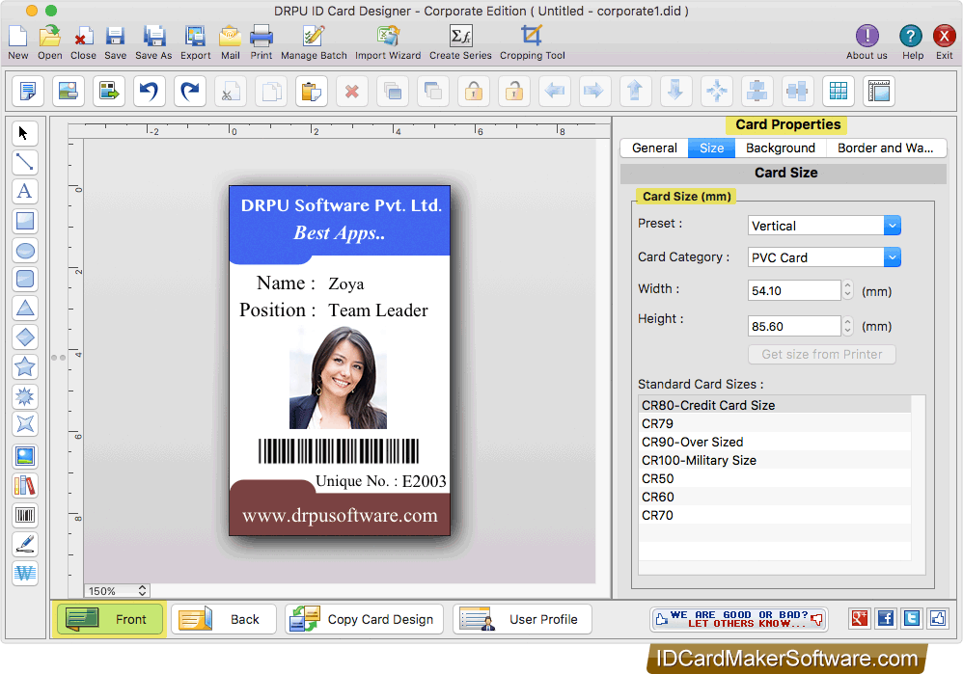Show the Front side of card

click(x=111, y=619)
